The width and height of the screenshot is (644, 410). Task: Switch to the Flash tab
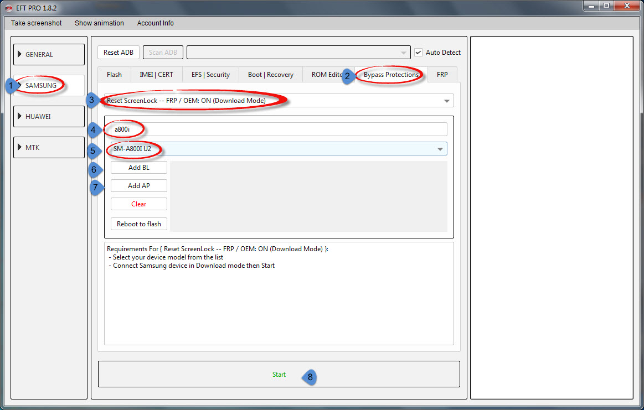tap(114, 75)
